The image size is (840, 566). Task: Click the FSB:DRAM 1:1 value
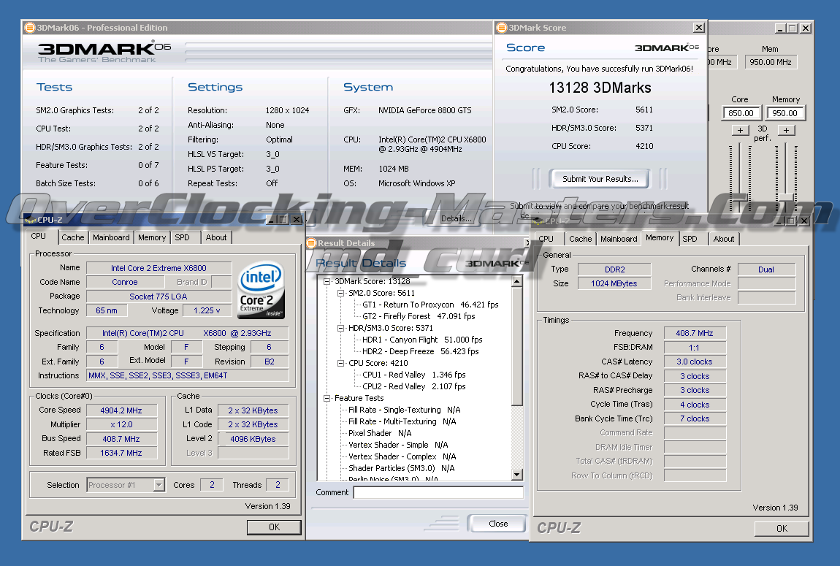695,348
